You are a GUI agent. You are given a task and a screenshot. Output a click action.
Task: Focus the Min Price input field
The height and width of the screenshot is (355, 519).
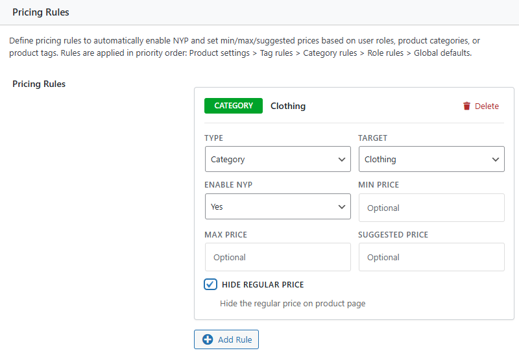(x=431, y=208)
